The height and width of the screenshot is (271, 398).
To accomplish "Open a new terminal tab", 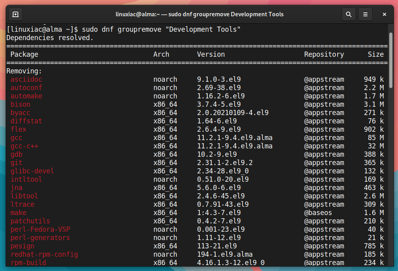I will pos(15,14).
